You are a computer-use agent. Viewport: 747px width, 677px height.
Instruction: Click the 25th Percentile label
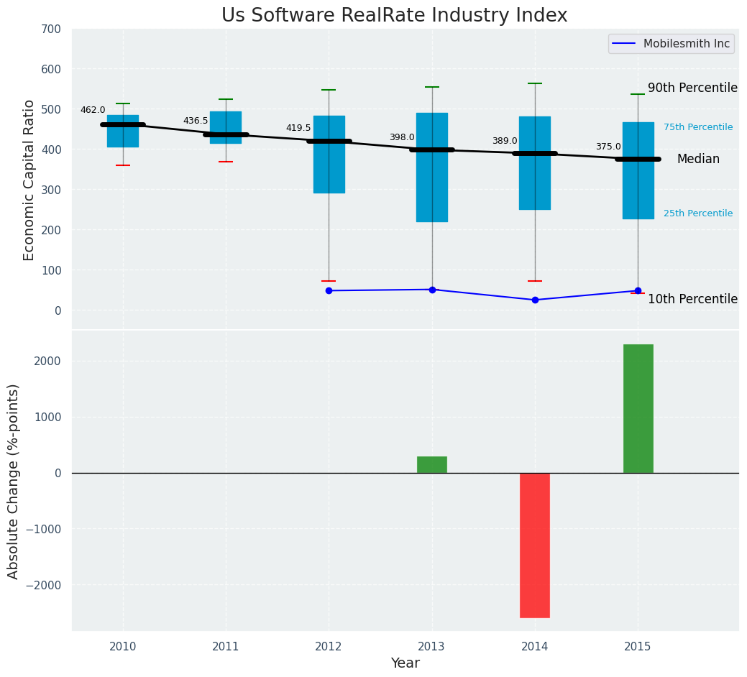click(x=697, y=213)
